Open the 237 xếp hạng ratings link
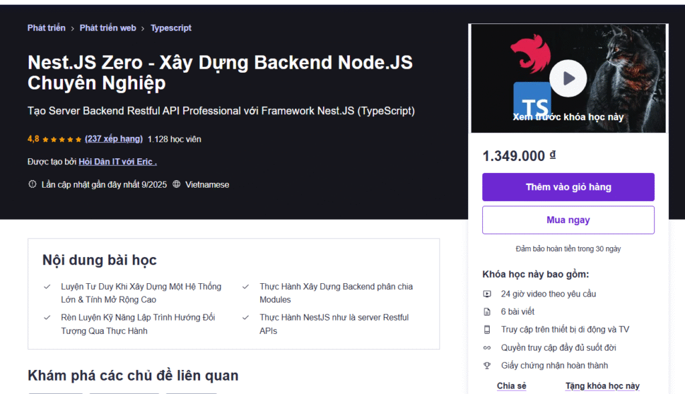The image size is (685, 394). tap(114, 139)
